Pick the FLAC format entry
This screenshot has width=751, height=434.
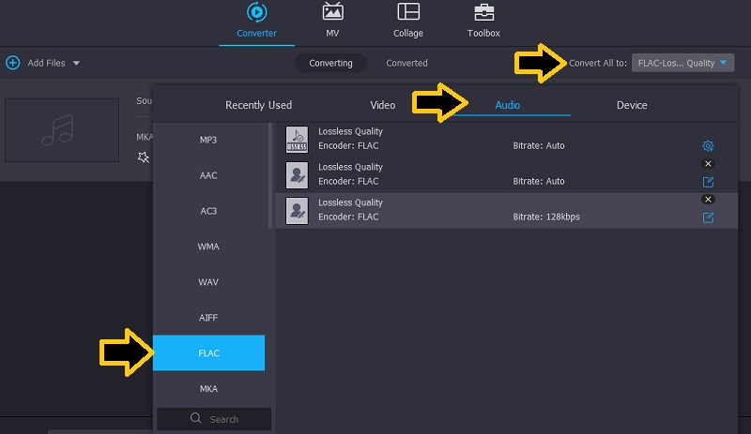[x=208, y=353]
